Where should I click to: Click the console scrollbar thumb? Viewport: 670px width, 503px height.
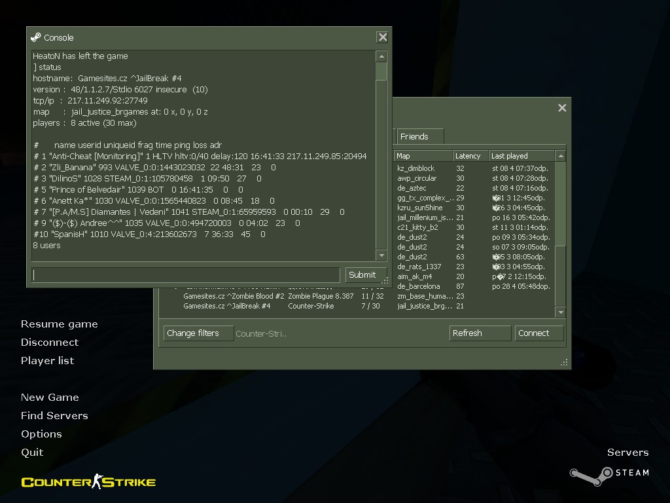tap(381, 71)
